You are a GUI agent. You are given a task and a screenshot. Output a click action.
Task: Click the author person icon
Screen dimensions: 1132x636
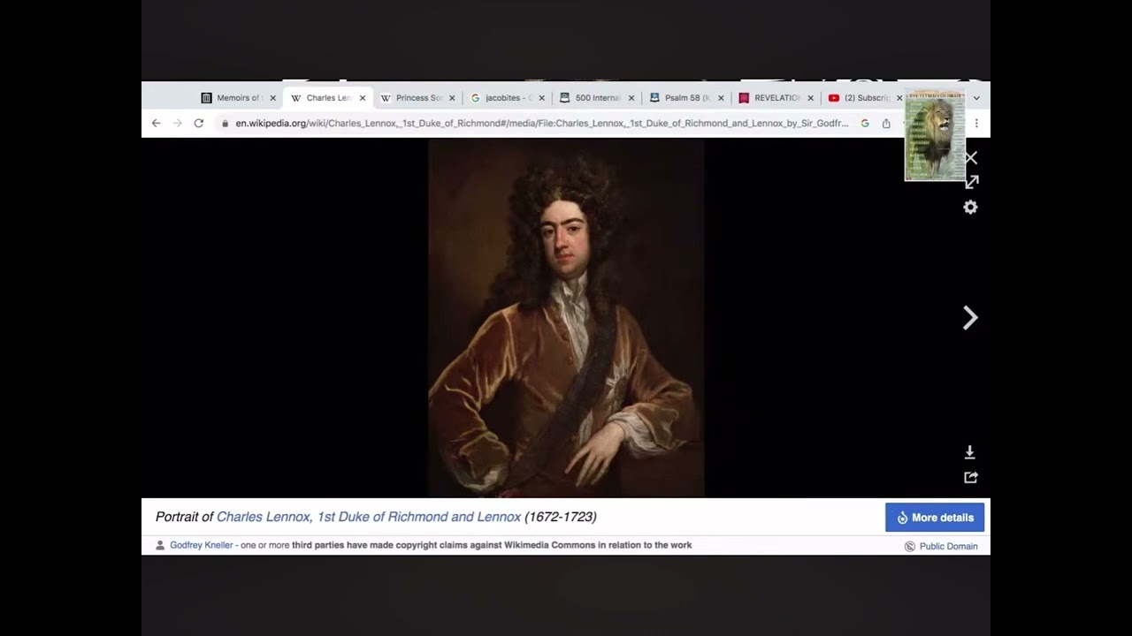coord(160,545)
